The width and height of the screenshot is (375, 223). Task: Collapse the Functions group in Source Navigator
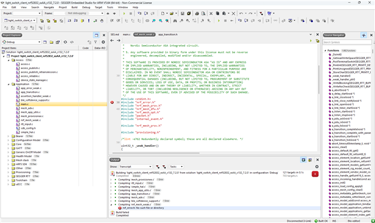(325, 51)
